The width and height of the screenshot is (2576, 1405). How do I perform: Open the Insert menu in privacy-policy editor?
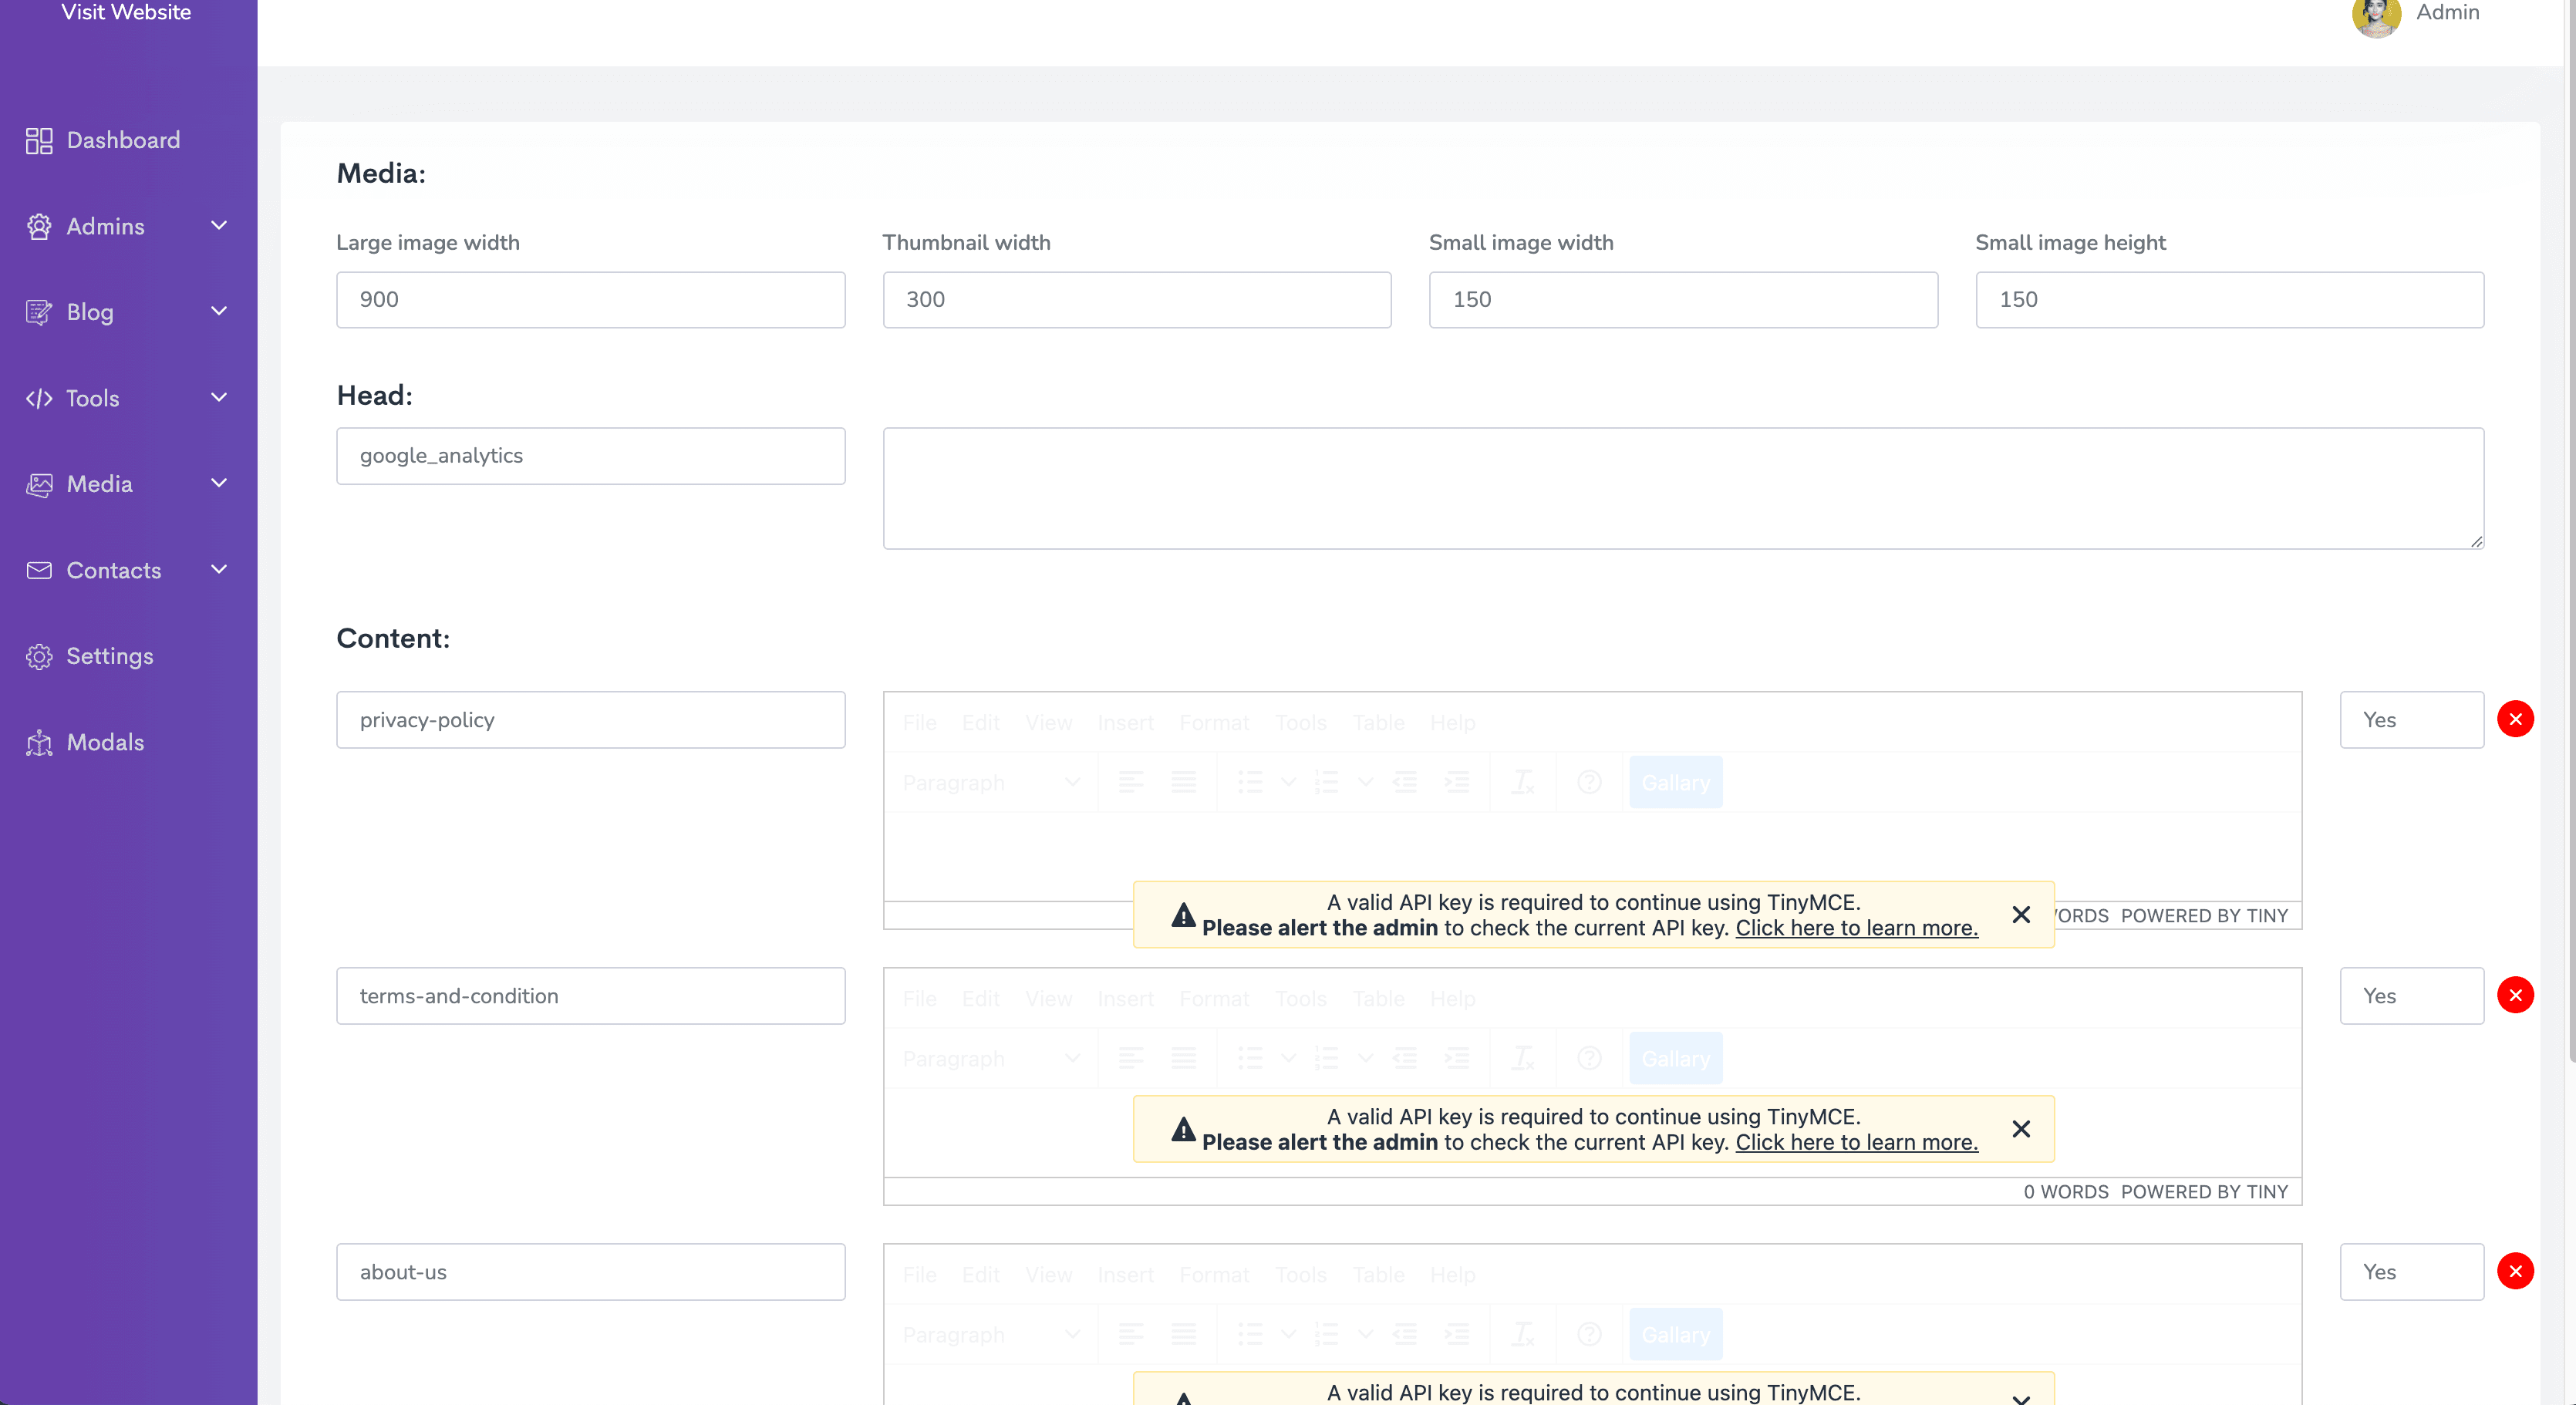[x=1126, y=723]
